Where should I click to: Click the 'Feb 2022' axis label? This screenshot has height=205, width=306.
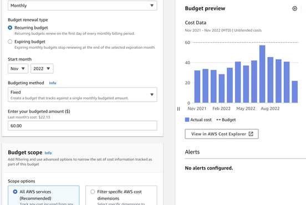coord(222,109)
